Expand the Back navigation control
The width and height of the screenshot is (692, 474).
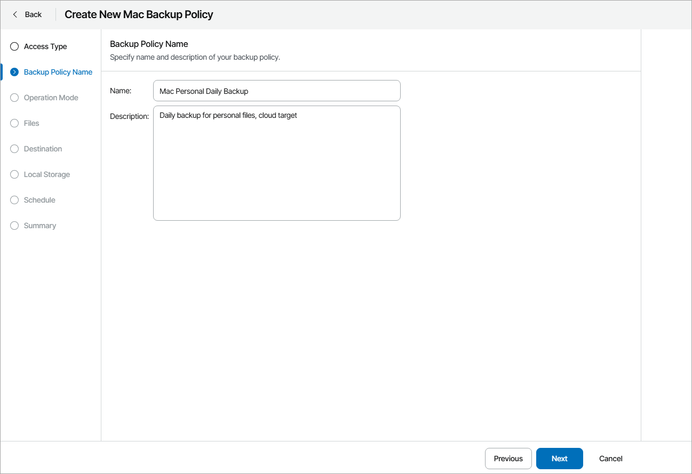[27, 14]
